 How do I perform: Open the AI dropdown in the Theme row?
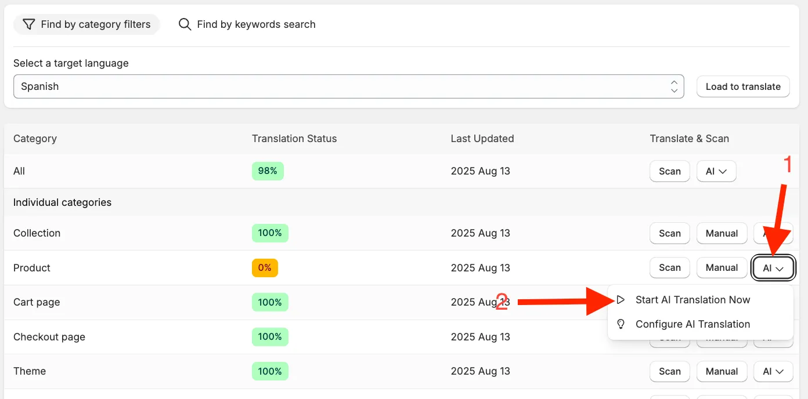[x=773, y=371]
